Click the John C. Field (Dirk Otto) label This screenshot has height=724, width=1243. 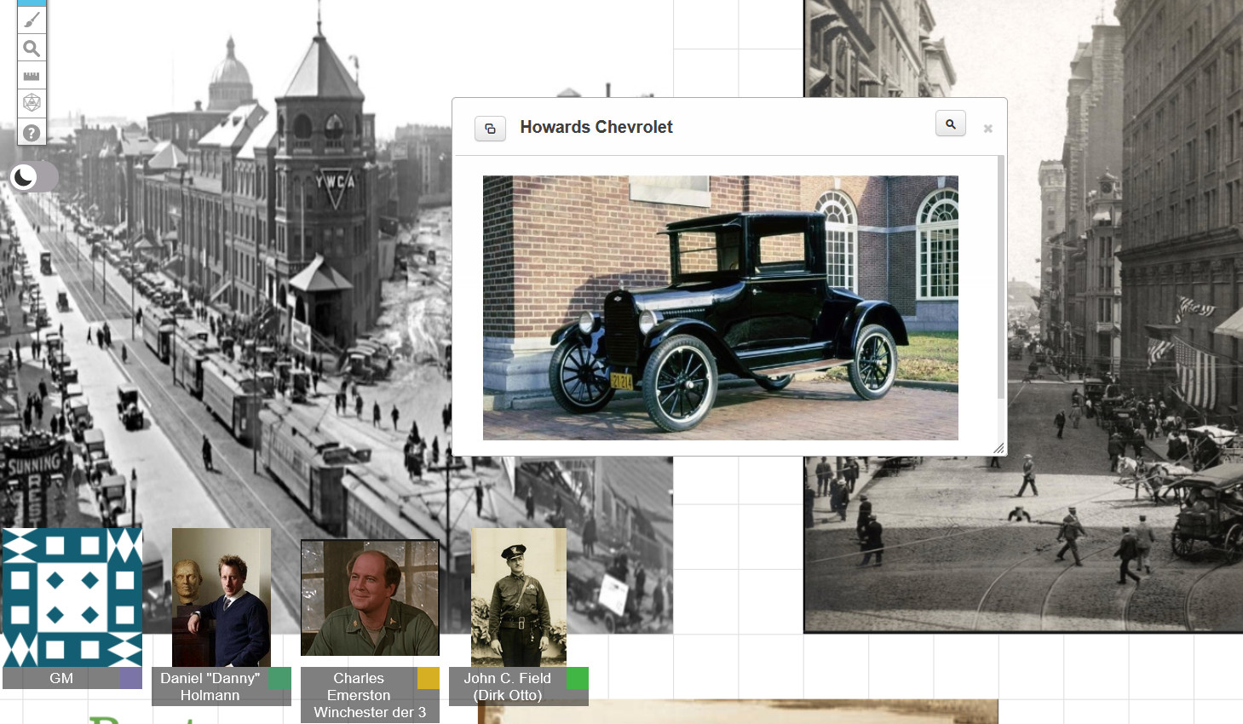[x=508, y=687]
